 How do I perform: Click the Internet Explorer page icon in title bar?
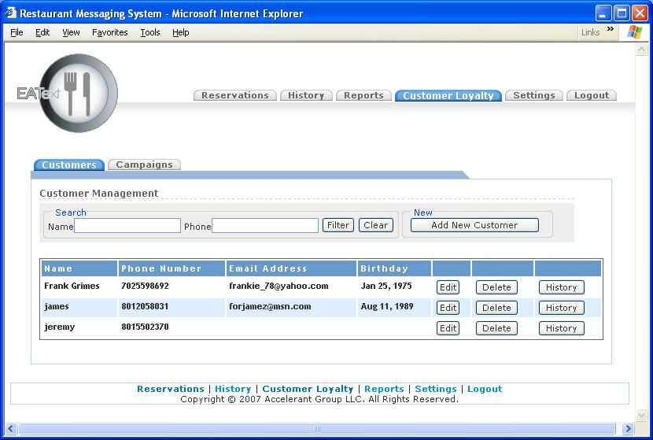coord(11,13)
